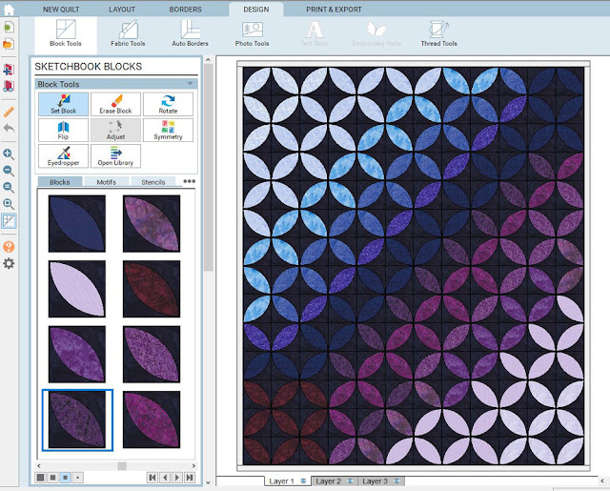Toggle the largest block thumbnail size button
Viewport: 610px width, 491px height.
(x=40, y=477)
